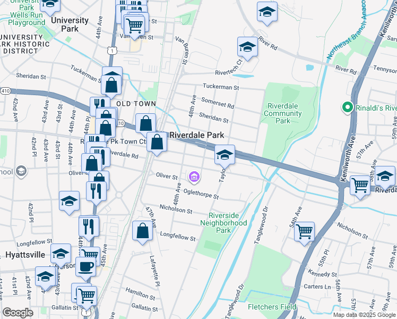Click the shopping cart marker at Kenilworth Ave intersection
The image size is (397, 319).
(x=360, y=187)
